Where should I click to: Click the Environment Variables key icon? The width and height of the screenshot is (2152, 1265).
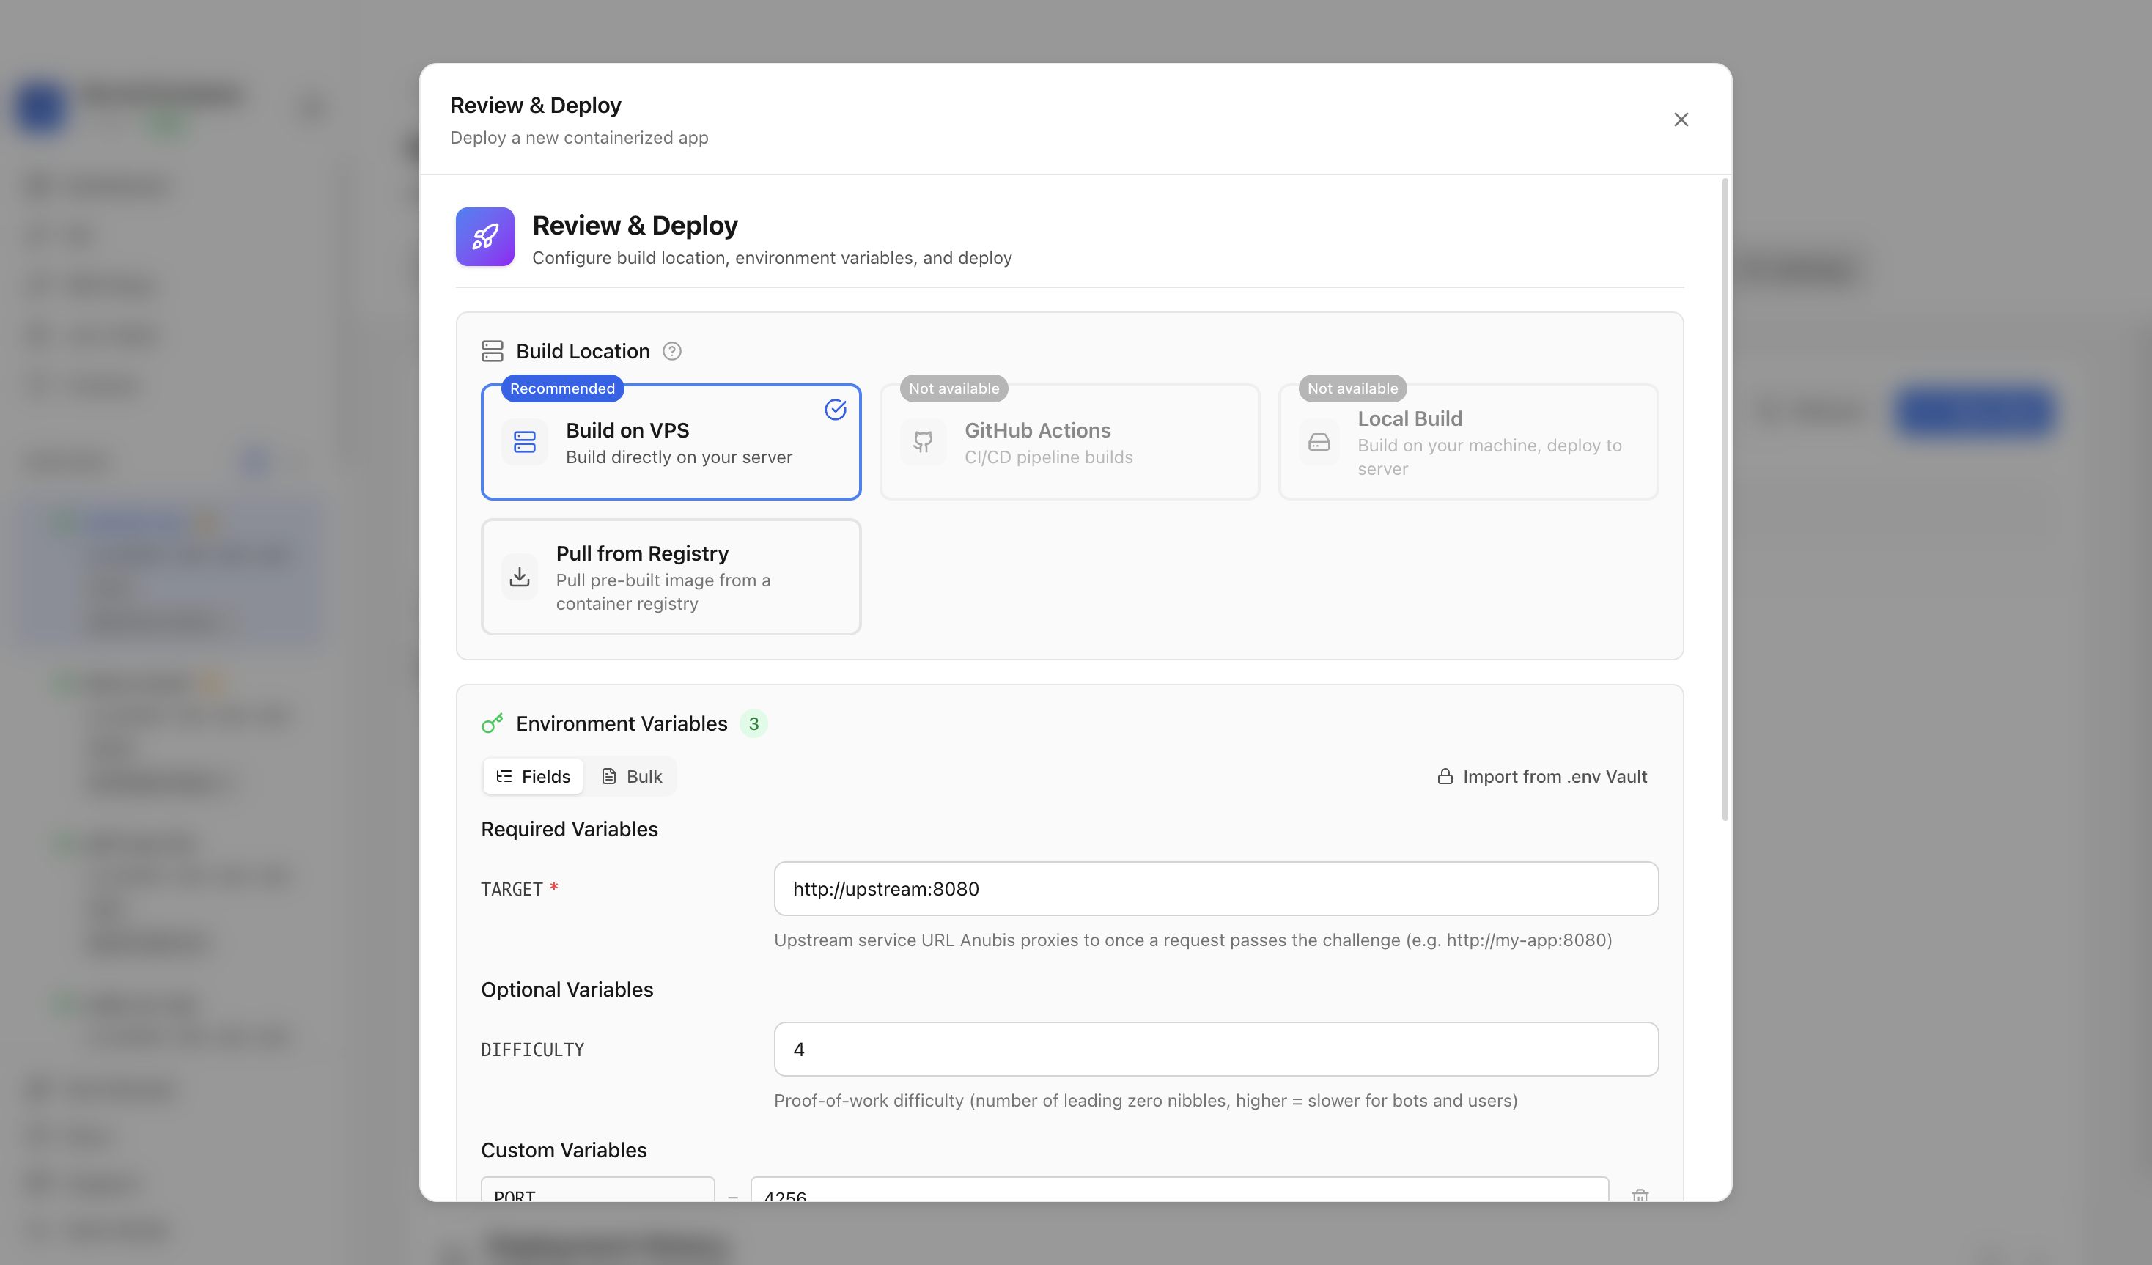pos(493,723)
